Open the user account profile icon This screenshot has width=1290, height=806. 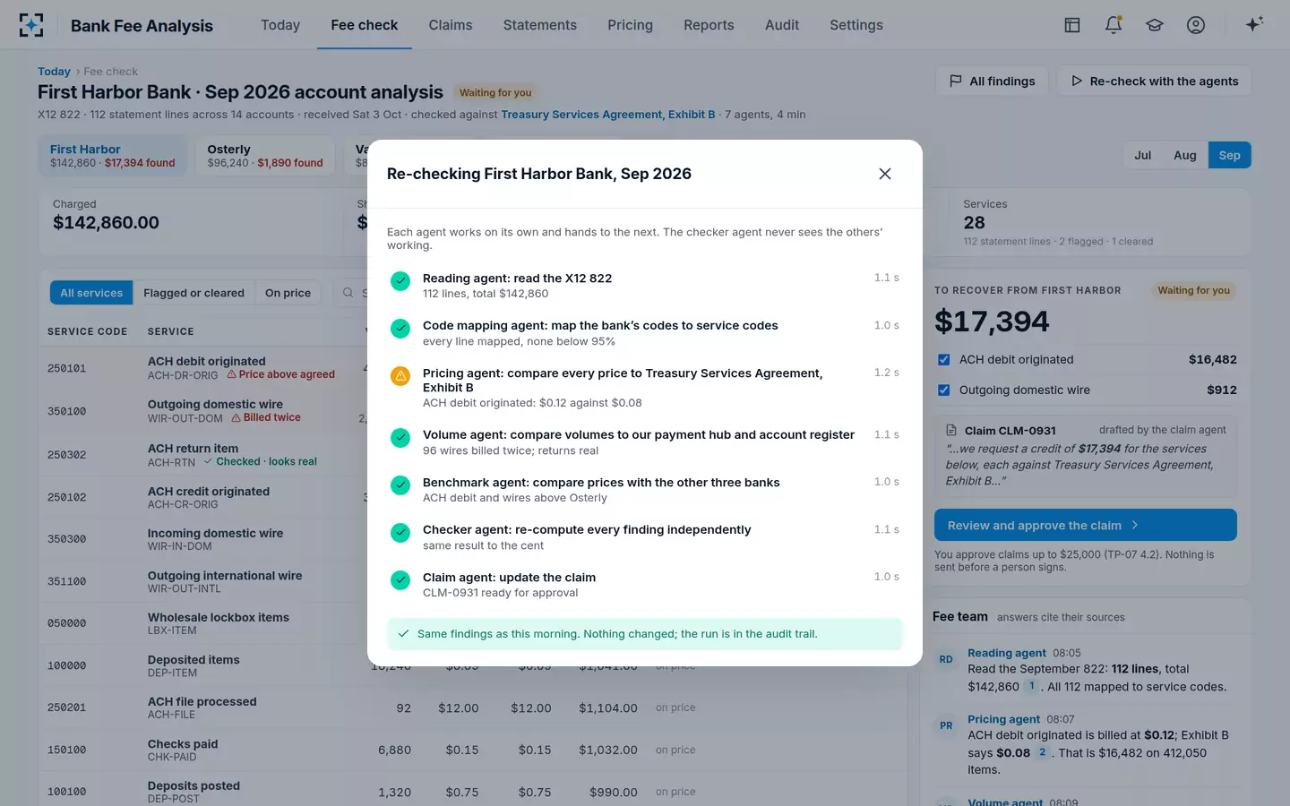coord(1196,25)
